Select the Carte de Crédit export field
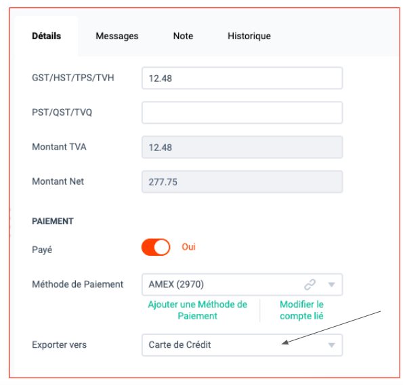This screenshot has height=385, width=403. (x=242, y=345)
